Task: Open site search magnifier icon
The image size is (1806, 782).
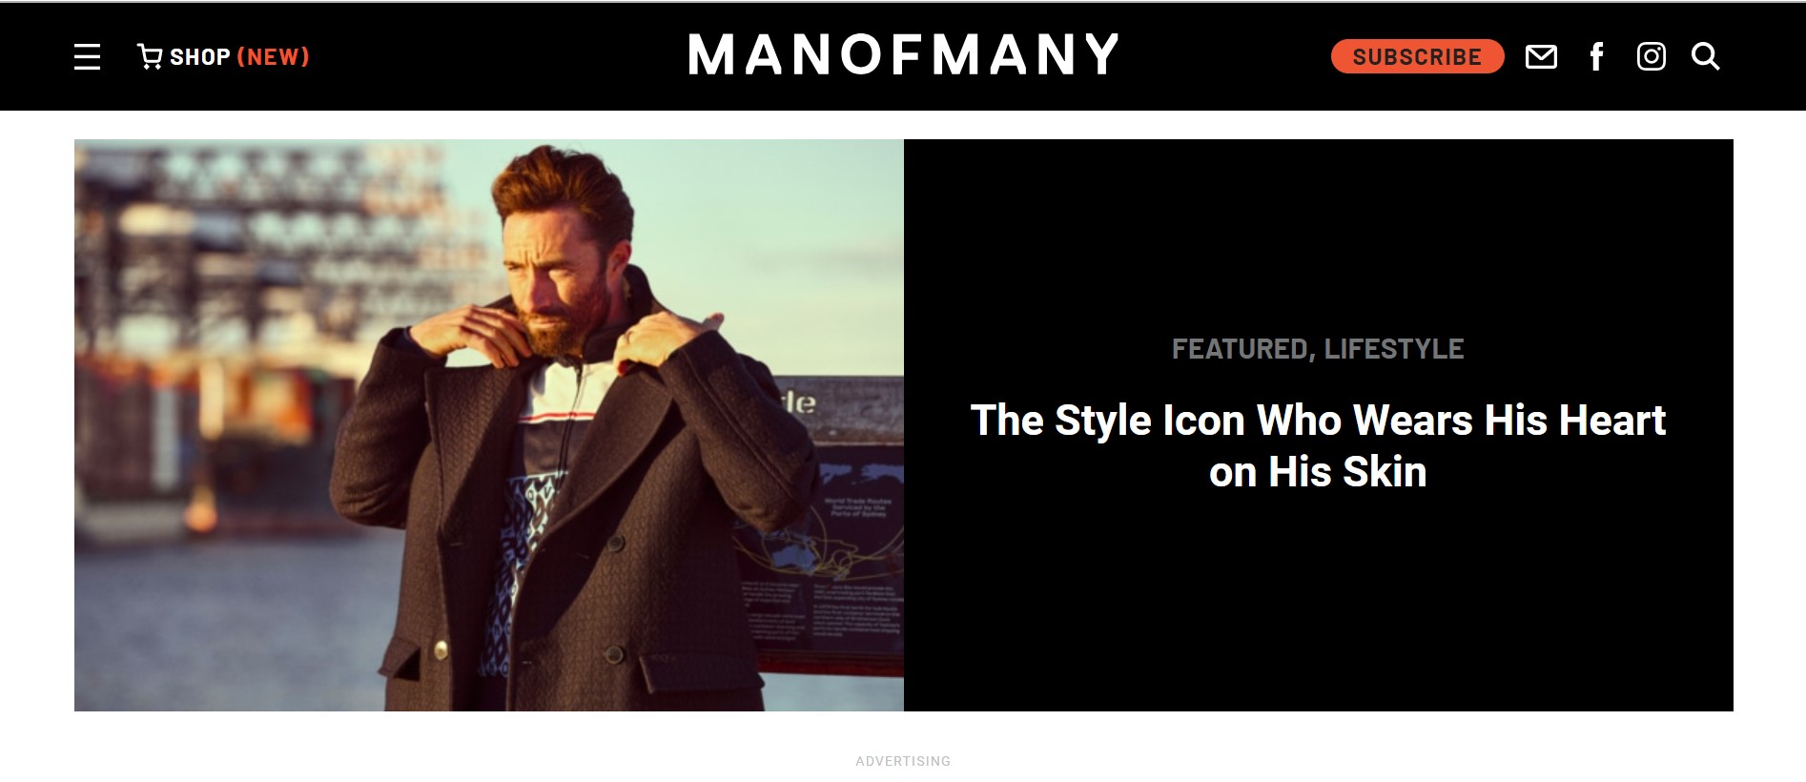Action: tap(1706, 57)
